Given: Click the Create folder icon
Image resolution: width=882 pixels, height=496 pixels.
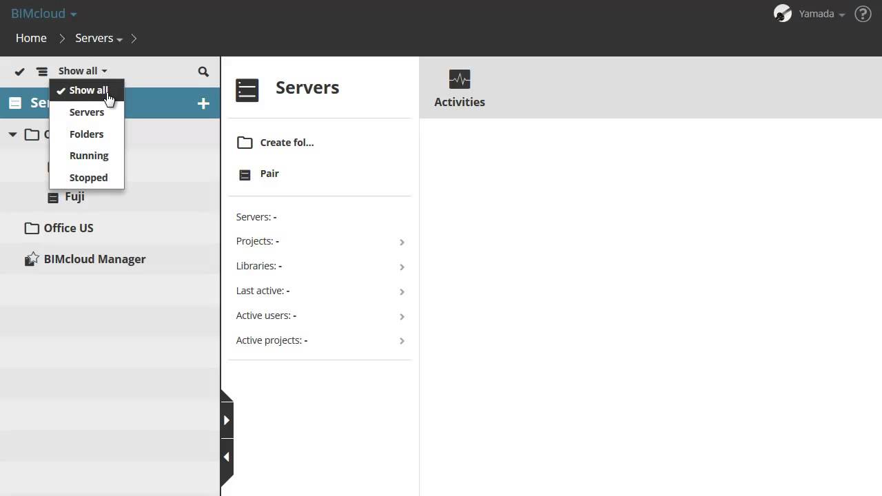Looking at the screenshot, I should [x=245, y=143].
